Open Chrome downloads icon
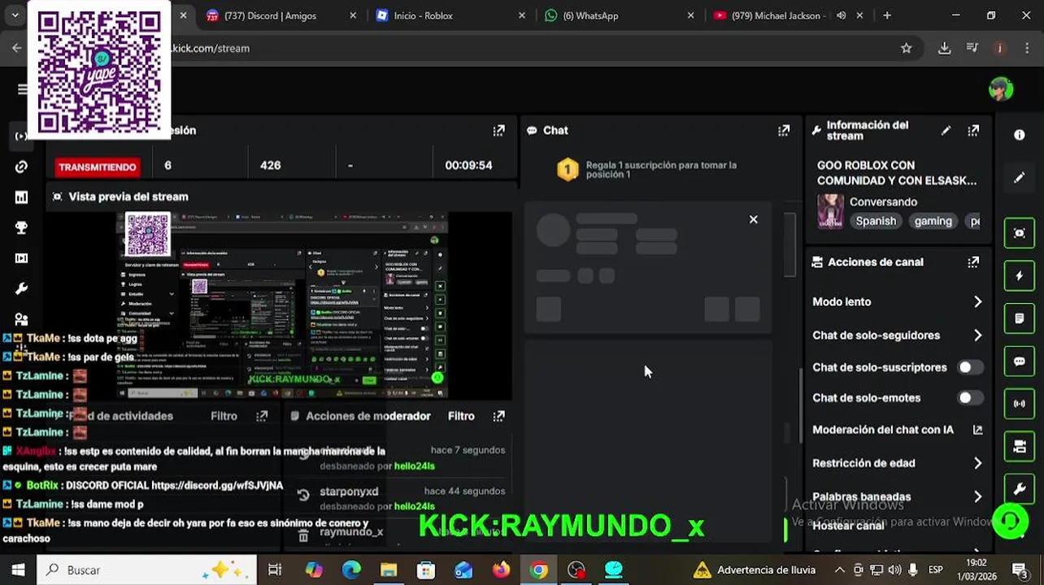1044x585 pixels. click(x=944, y=48)
